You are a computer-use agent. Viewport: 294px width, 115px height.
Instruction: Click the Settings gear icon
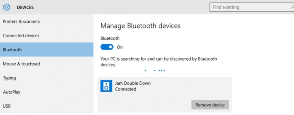(x=7, y=7)
